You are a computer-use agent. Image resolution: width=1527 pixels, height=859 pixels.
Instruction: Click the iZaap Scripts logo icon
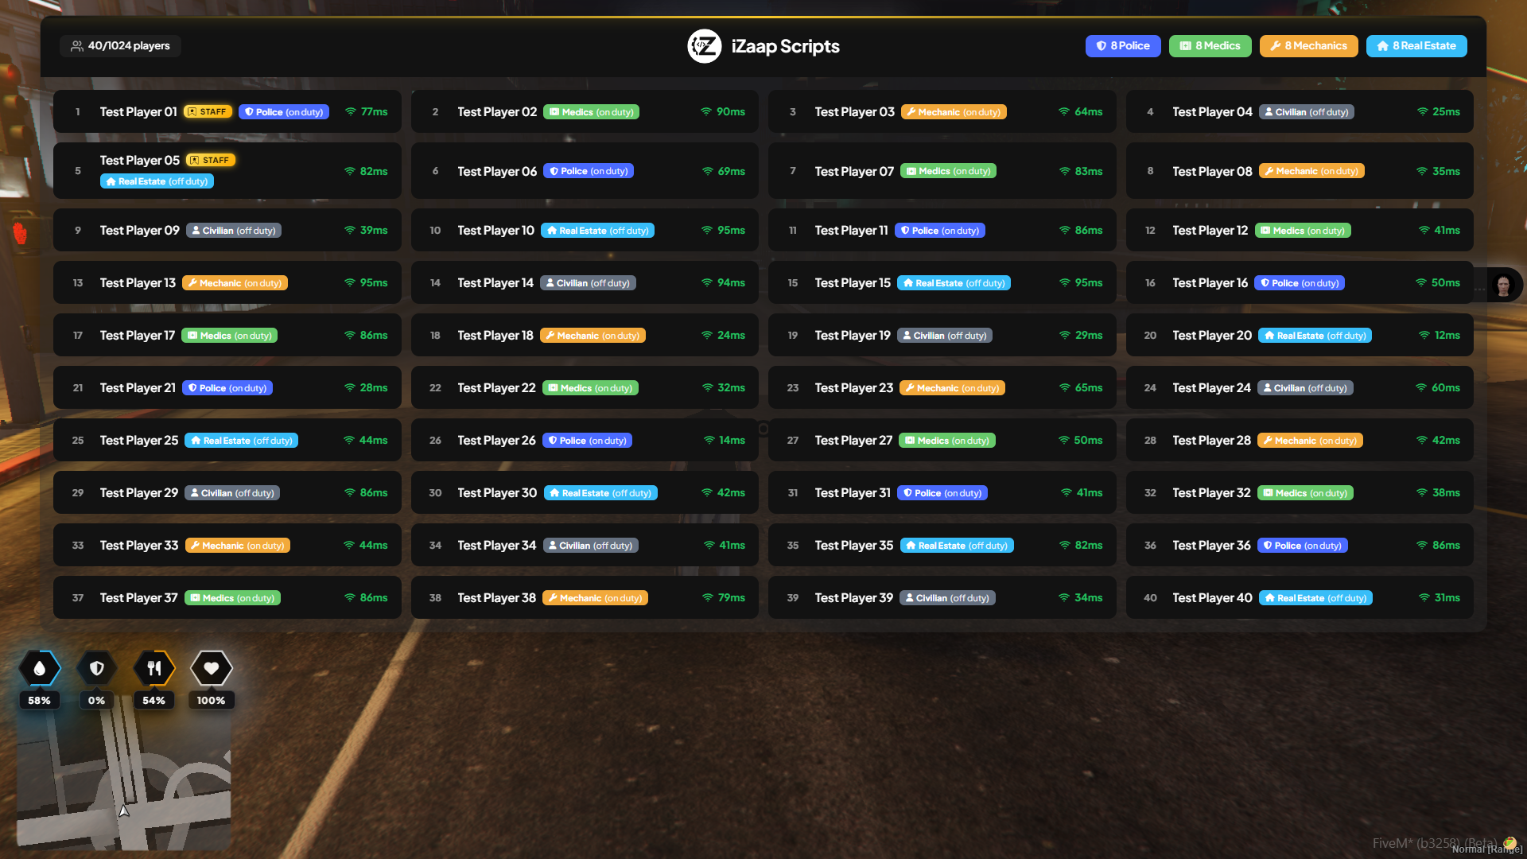pos(704,46)
